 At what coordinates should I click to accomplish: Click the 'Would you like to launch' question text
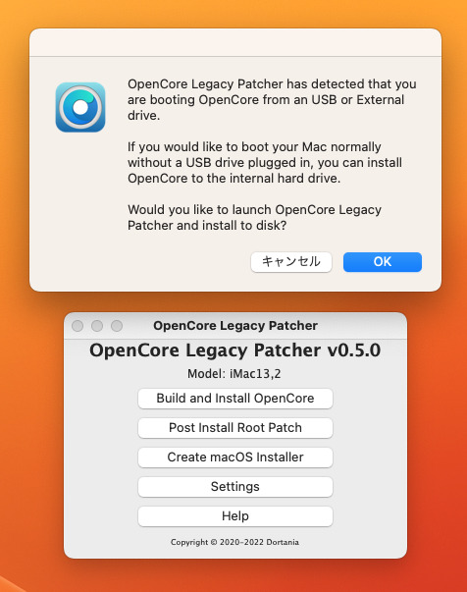click(x=255, y=218)
